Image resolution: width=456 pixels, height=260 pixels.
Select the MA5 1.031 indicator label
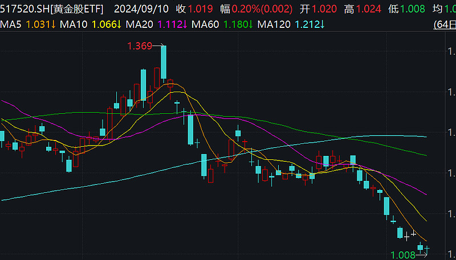28,24
